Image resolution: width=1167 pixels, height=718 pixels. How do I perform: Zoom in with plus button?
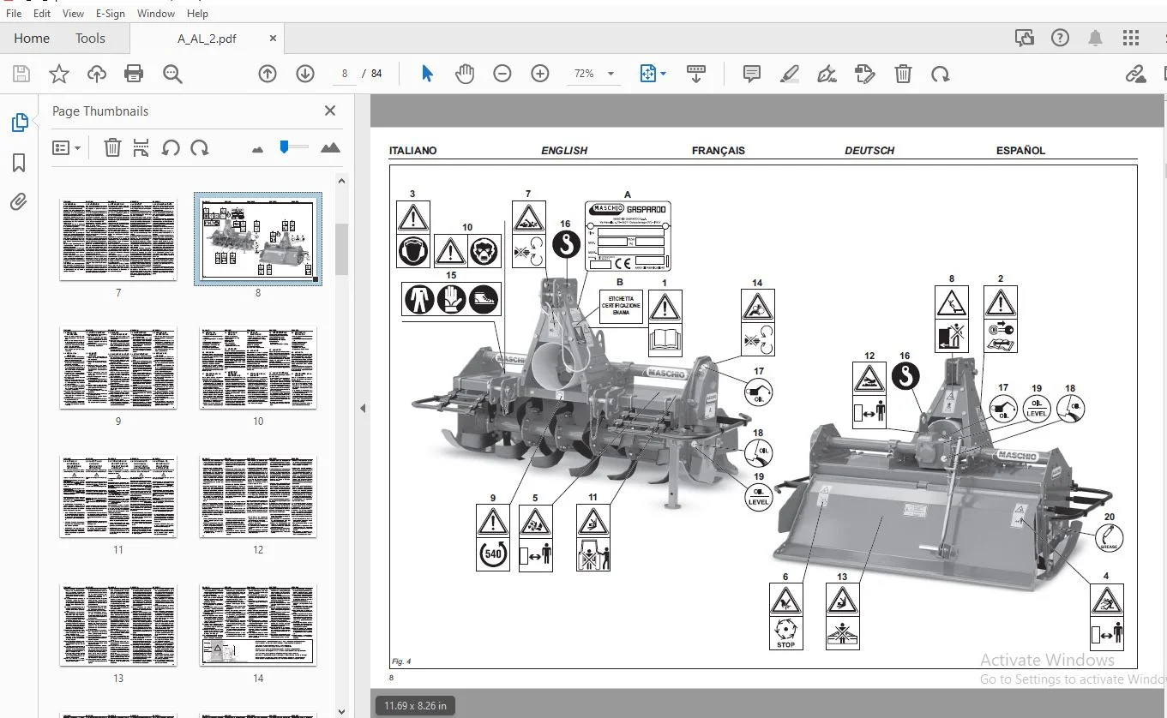pyautogui.click(x=540, y=75)
